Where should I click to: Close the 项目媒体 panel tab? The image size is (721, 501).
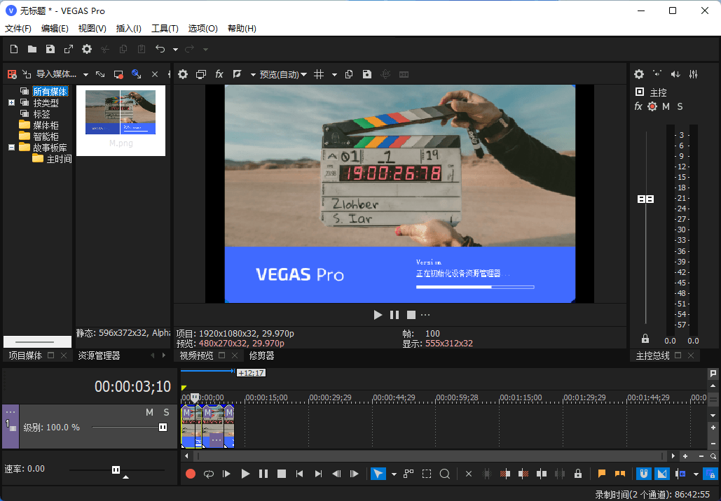click(64, 355)
